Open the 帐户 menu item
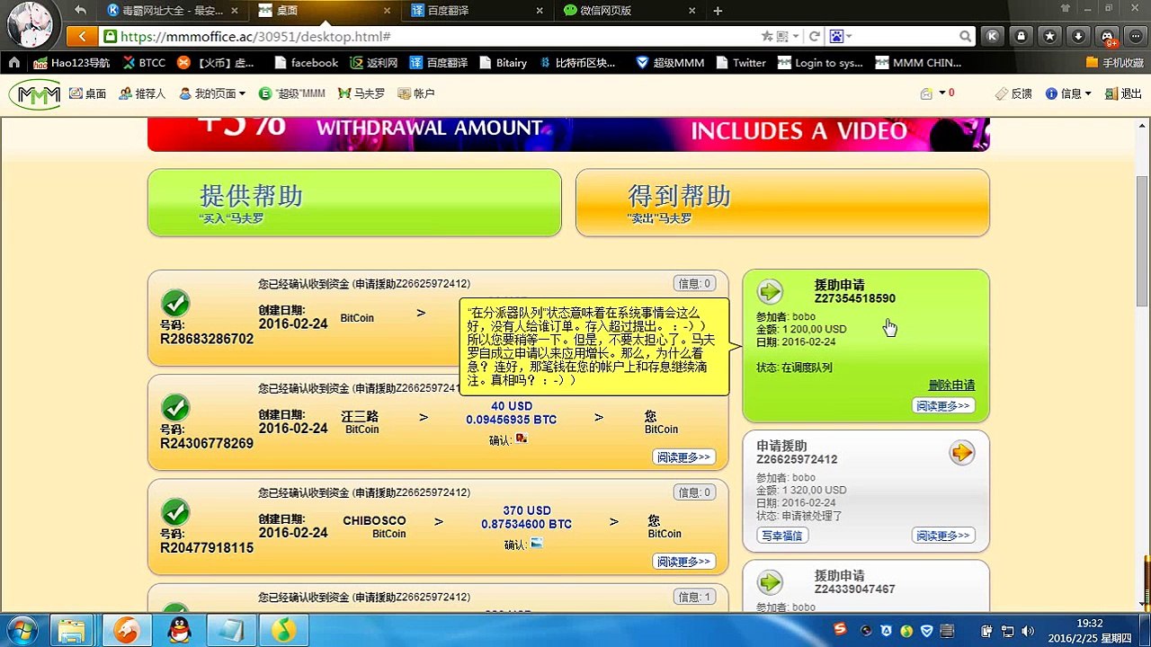1151x647 pixels. click(416, 93)
